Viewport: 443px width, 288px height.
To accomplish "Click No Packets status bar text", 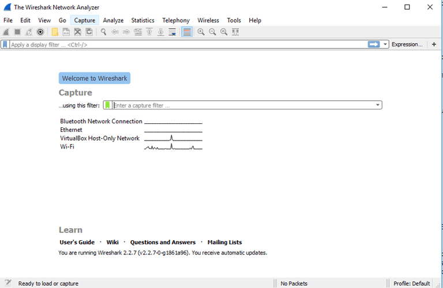I will tap(294, 283).
